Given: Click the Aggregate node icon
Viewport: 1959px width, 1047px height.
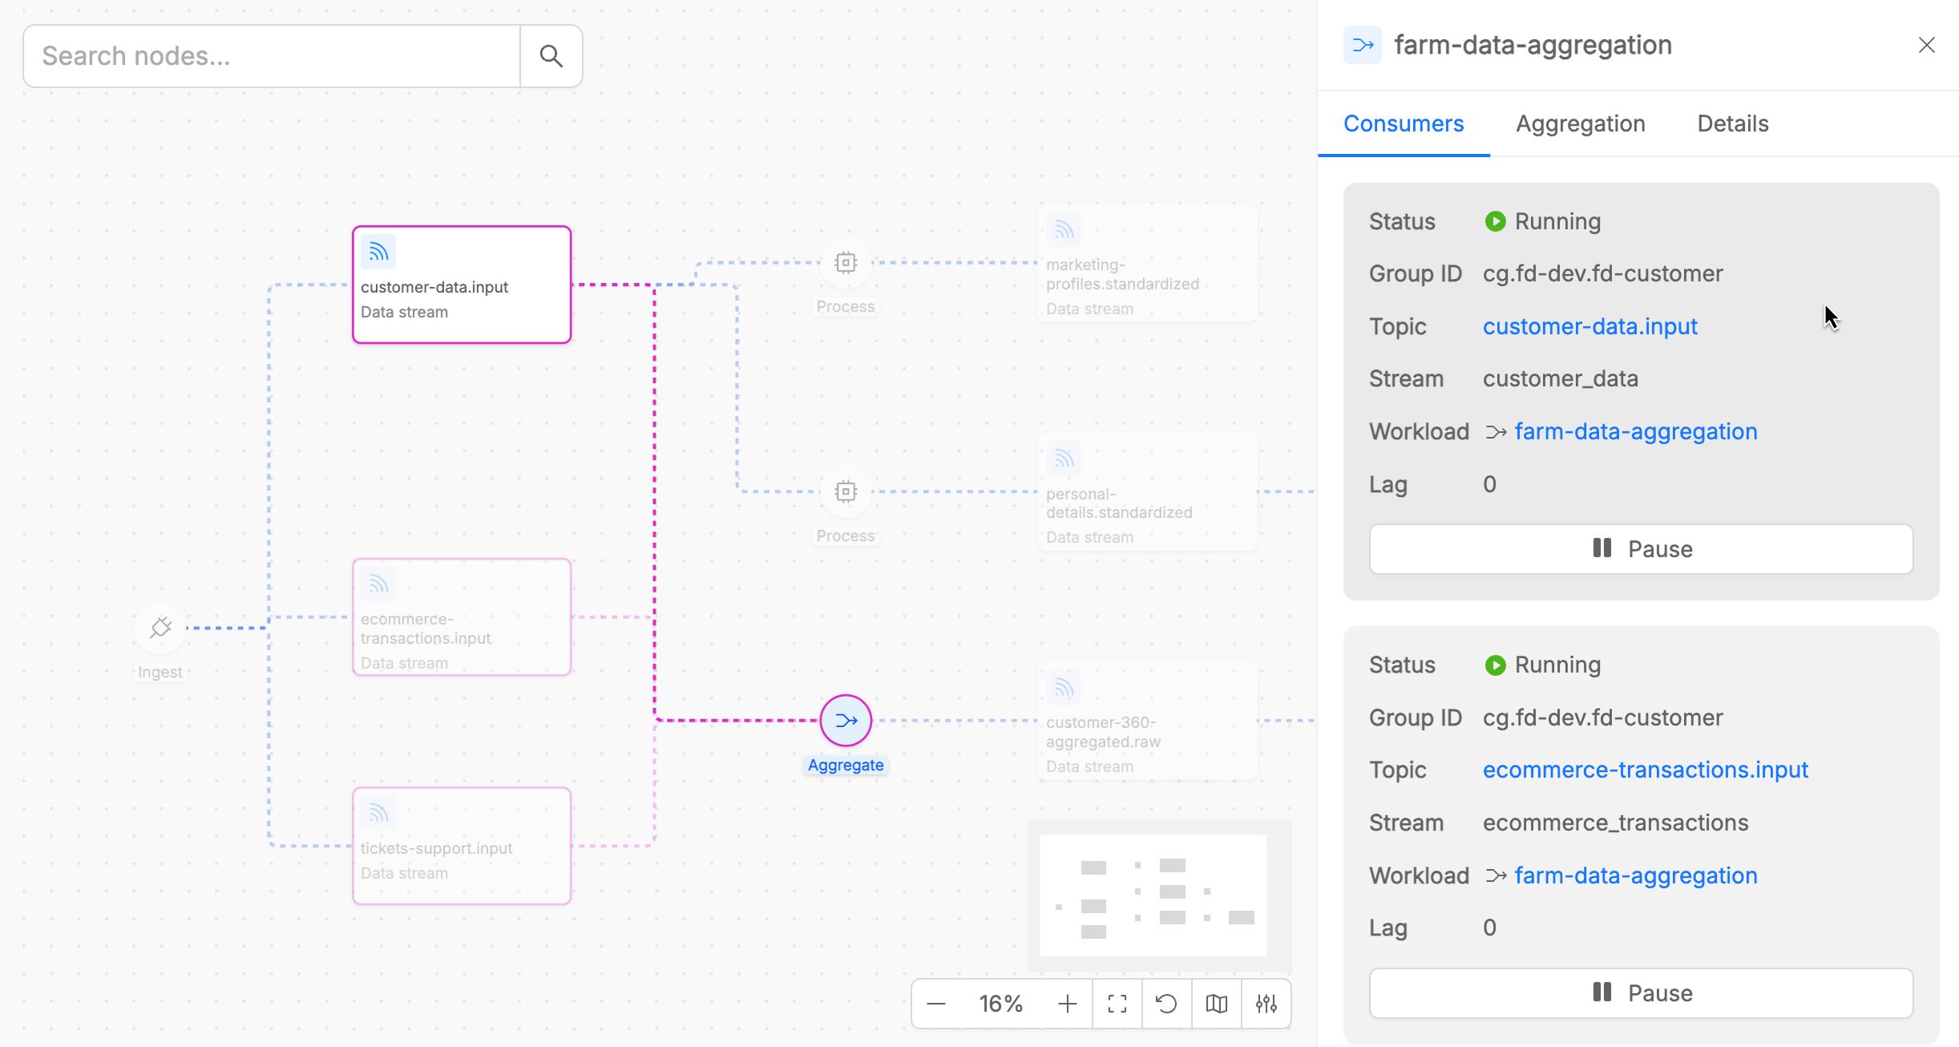Looking at the screenshot, I should coord(846,720).
